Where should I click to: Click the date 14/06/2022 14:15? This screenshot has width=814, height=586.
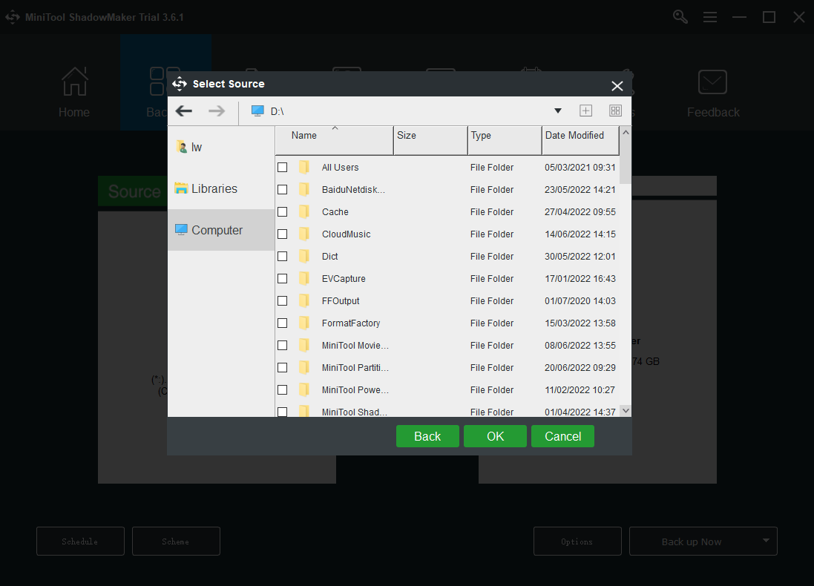[x=580, y=234]
